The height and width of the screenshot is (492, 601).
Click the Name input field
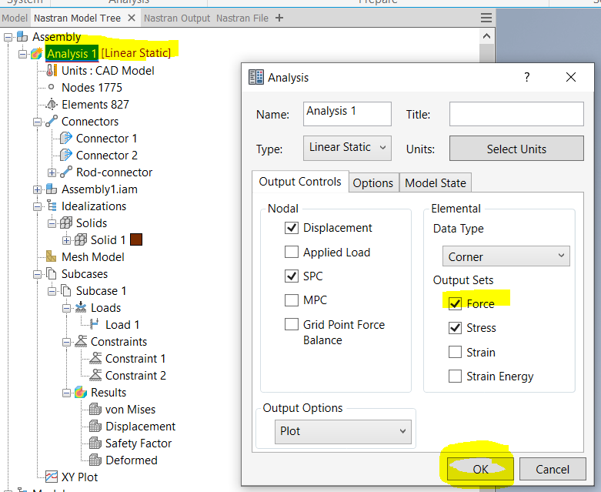(x=347, y=113)
